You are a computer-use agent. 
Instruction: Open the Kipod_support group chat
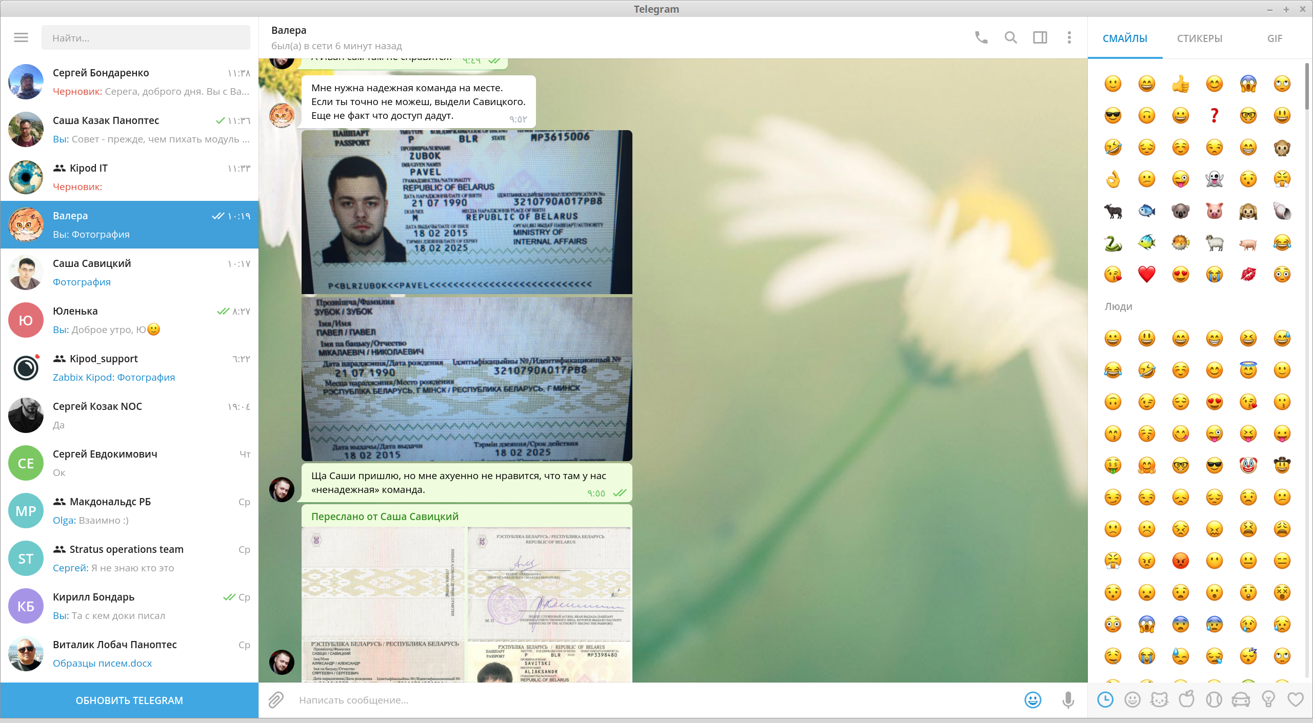(x=129, y=368)
